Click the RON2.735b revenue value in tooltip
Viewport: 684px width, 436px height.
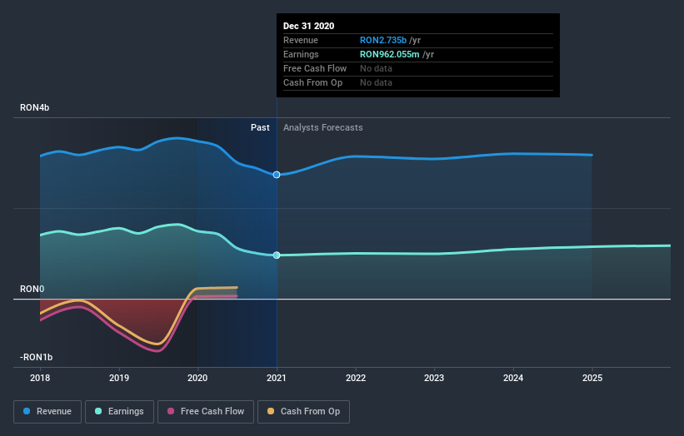pos(383,40)
